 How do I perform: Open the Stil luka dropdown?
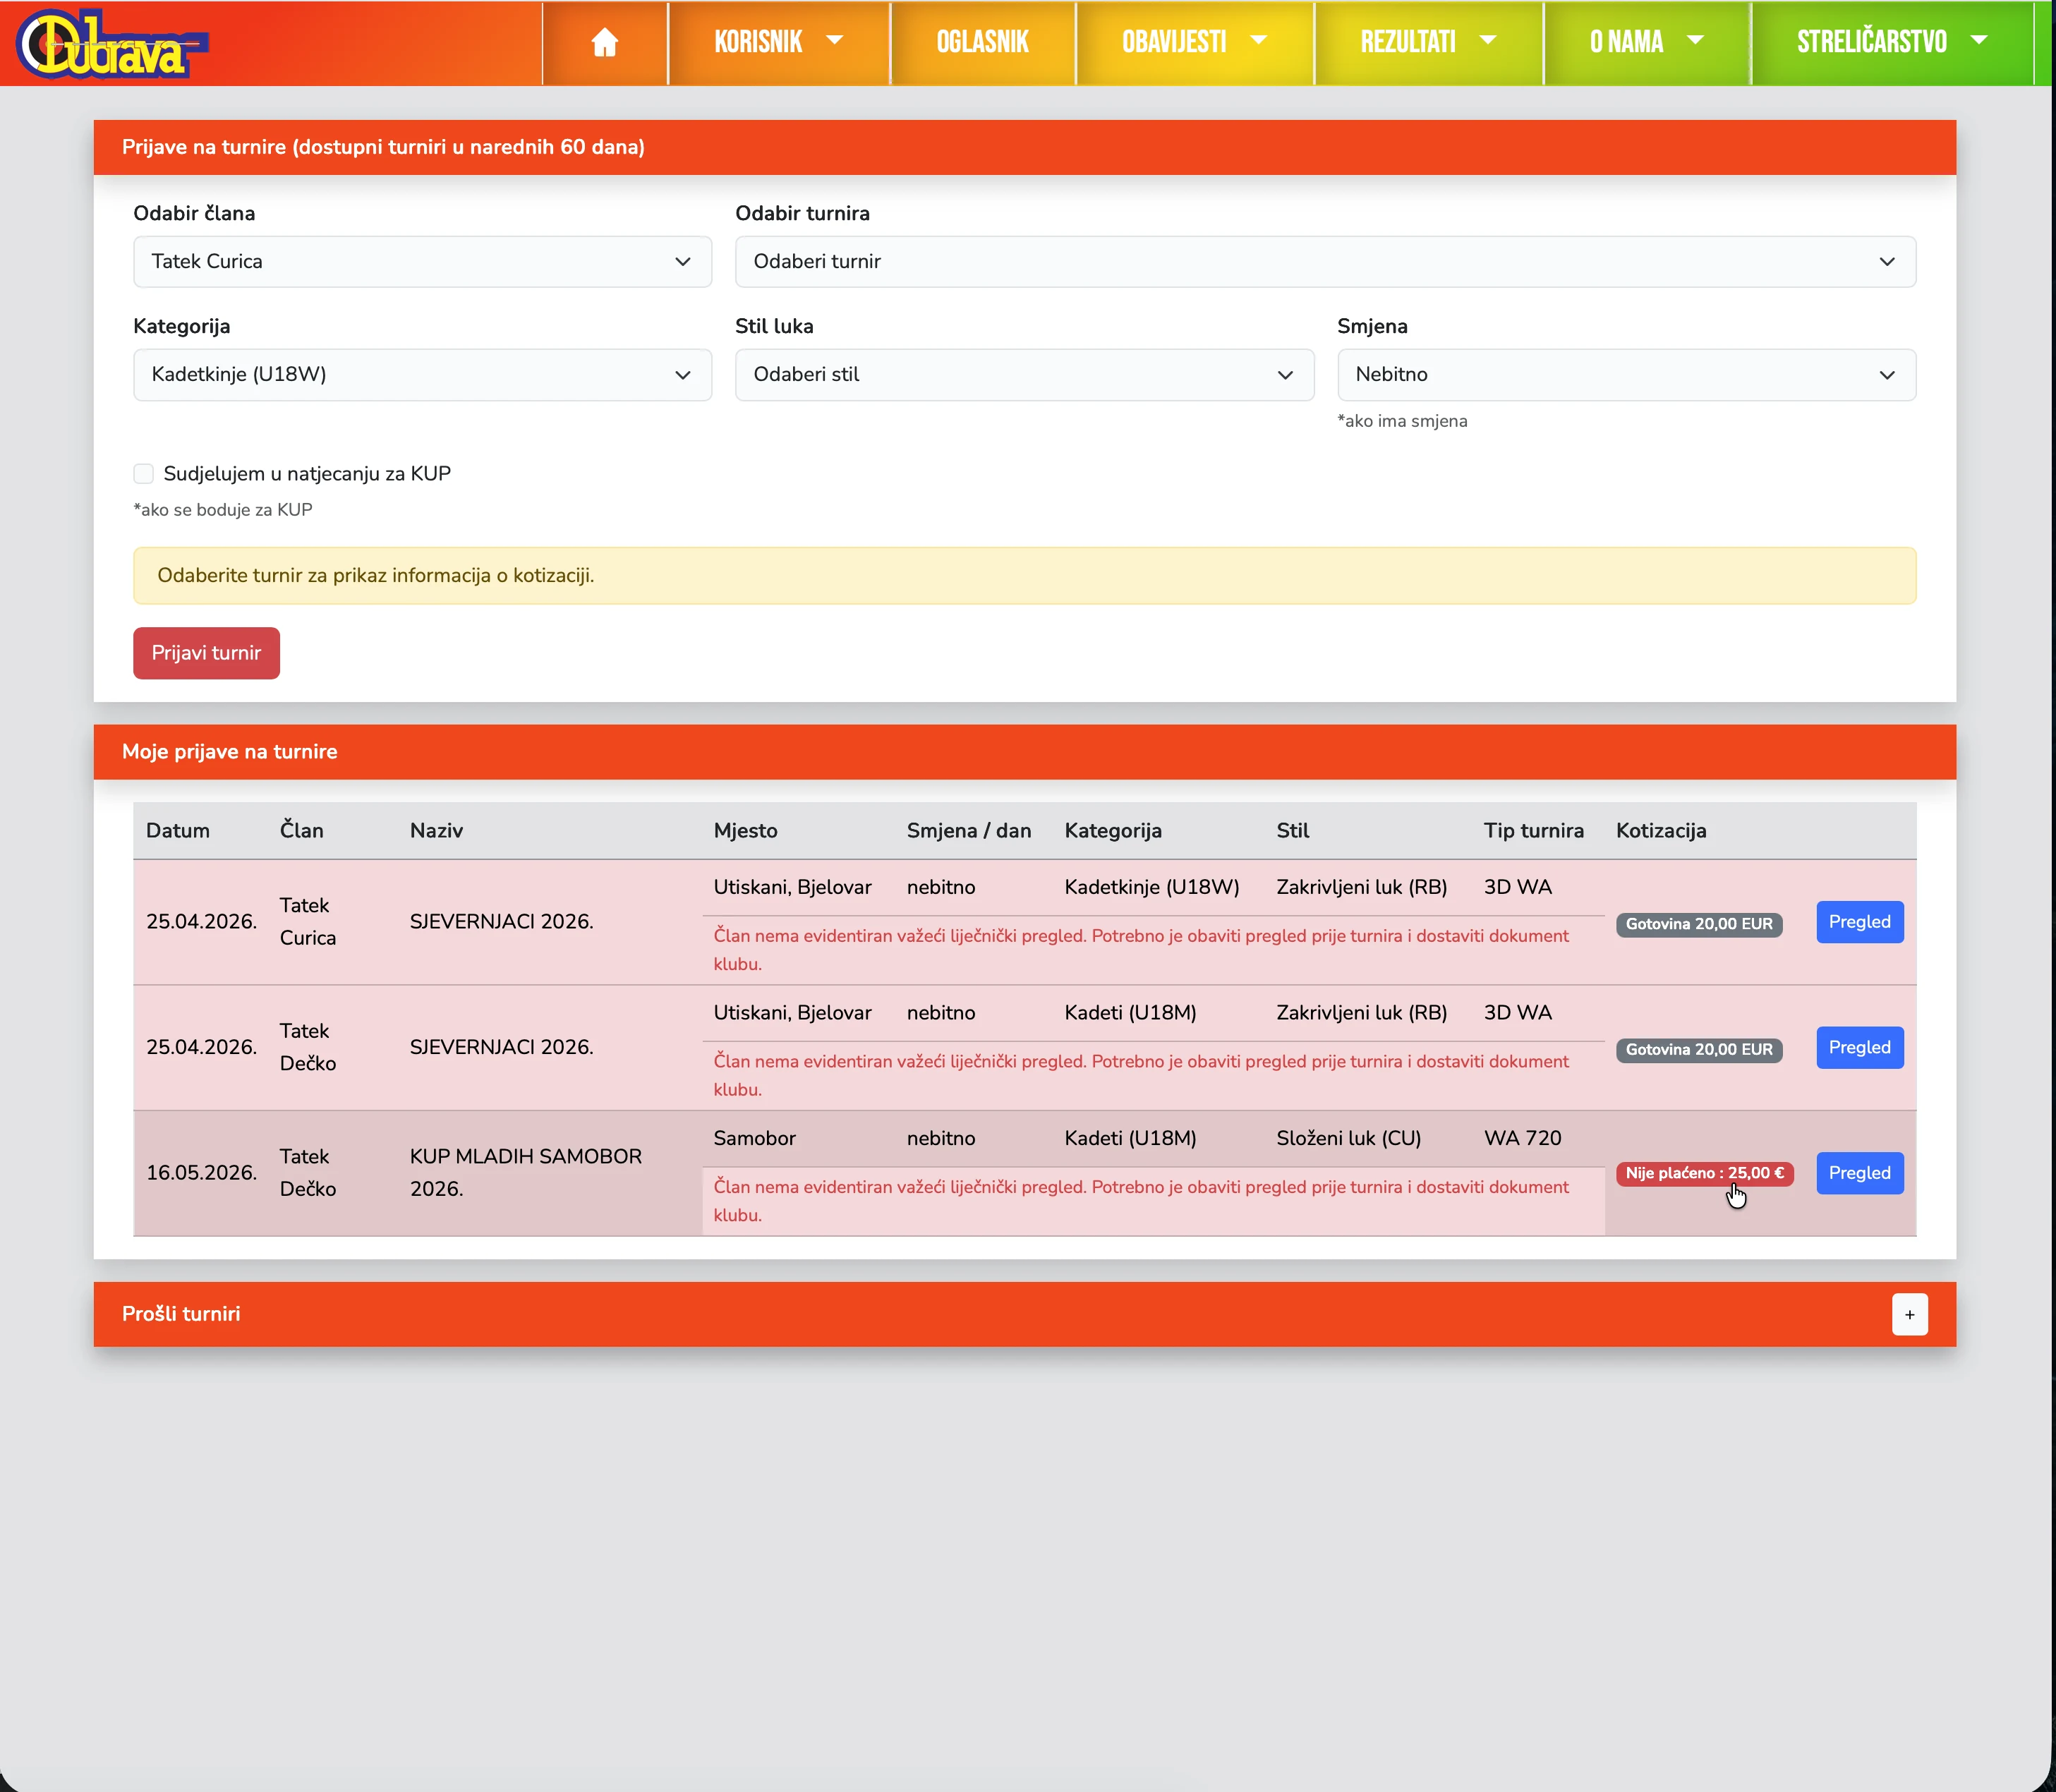coord(1023,375)
